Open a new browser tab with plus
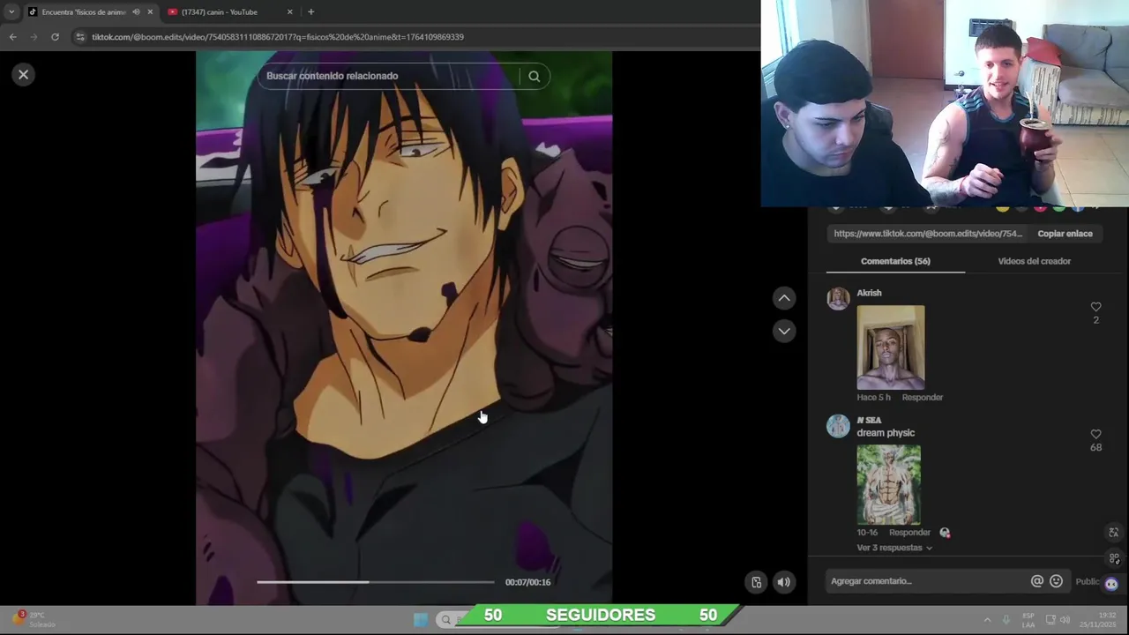1129x635 pixels. click(x=310, y=11)
